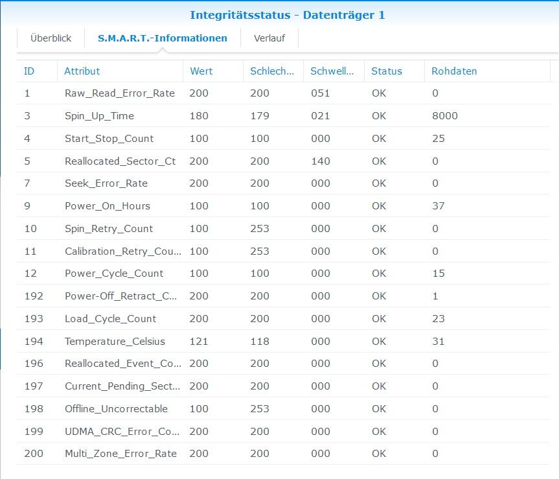The image size is (559, 479).
Task: Select the Power_Cycle_Count attribute
Action: tap(114, 274)
